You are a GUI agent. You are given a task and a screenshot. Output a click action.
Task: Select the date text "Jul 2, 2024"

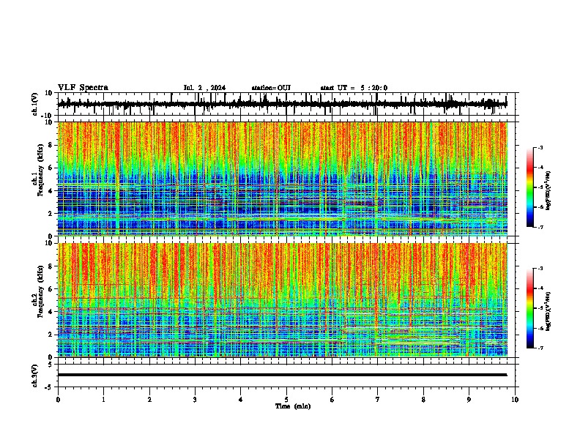click(x=204, y=88)
